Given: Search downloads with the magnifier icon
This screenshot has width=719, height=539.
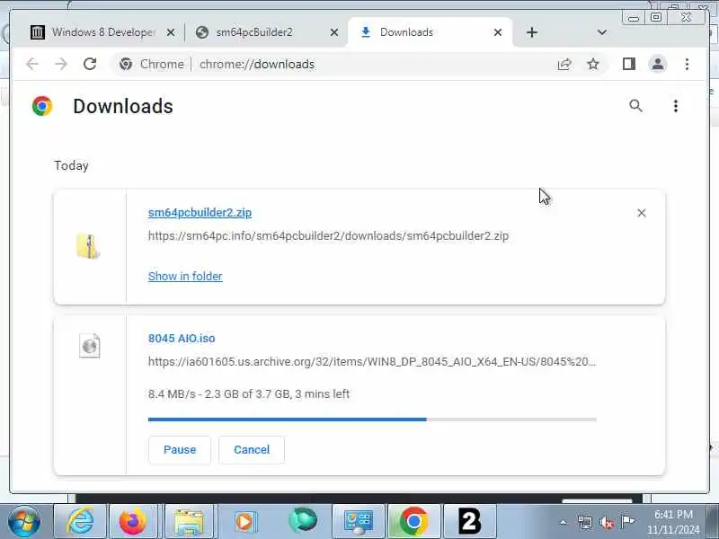Looking at the screenshot, I should 635,106.
